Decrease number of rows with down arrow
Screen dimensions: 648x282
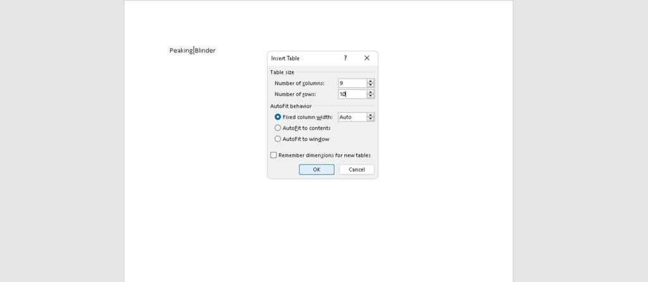(x=371, y=96)
